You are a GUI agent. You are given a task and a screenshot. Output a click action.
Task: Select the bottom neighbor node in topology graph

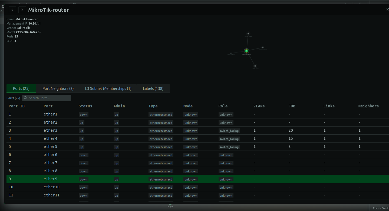tap(255, 66)
